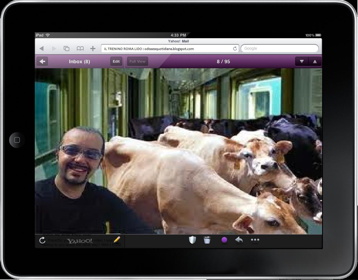This screenshot has height=280, width=358.
Task: Open the Safari bookmarks book icon
Action: click(80, 49)
